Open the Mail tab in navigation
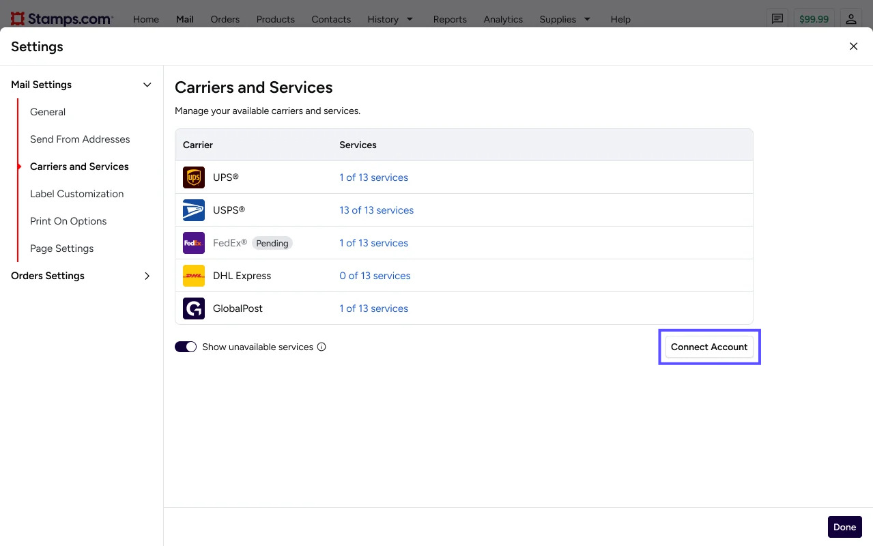This screenshot has height=546, width=873. tap(185, 19)
